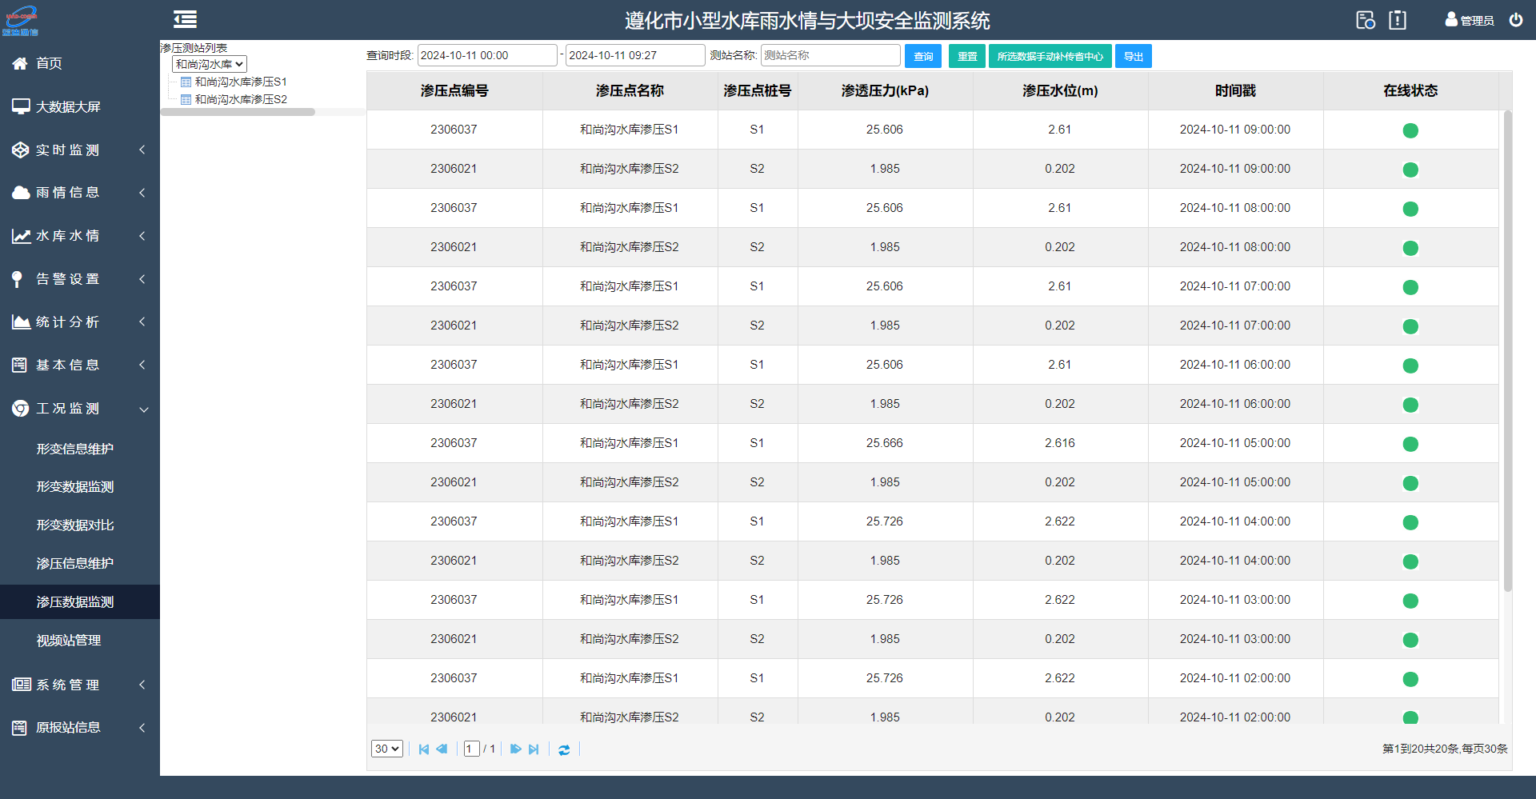This screenshot has width=1536, height=799.
Task: Click green status dot for 09:00:00 S1 row
Action: [x=1410, y=130]
